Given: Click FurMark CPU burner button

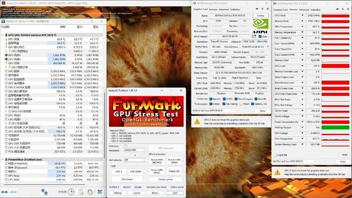Looking at the screenshot, I should pos(127,180).
